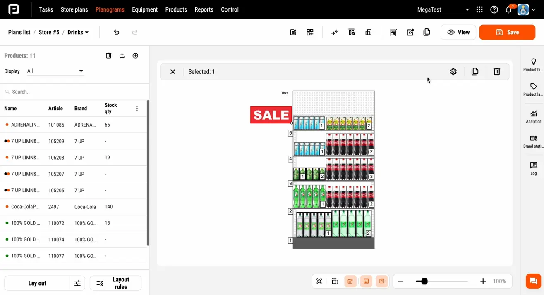Toggle the product card display mode
Screen dimensions: 544x295
pos(350,281)
